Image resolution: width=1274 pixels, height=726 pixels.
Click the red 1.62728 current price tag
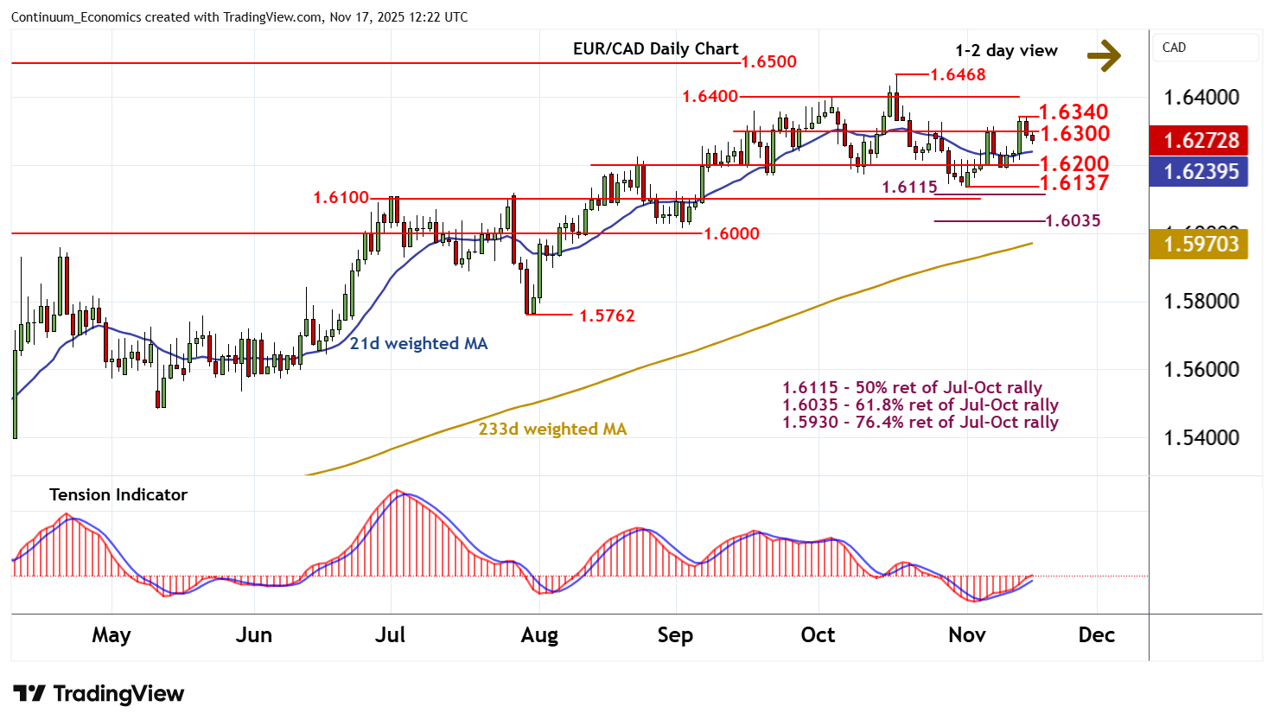click(x=1201, y=140)
